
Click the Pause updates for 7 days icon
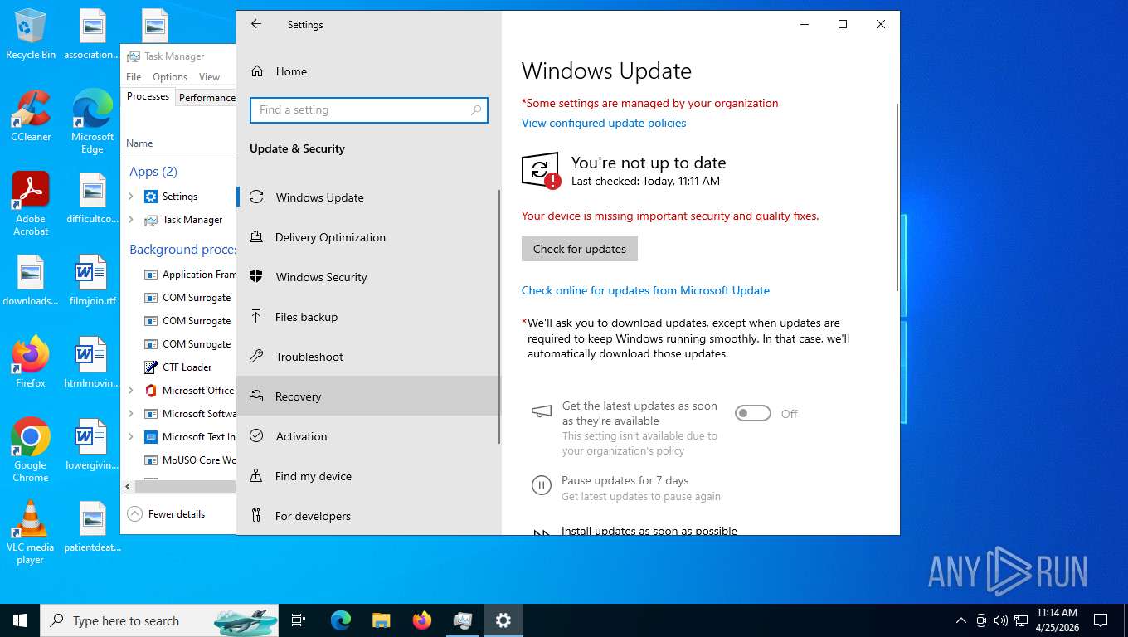click(x=541, y=485)
